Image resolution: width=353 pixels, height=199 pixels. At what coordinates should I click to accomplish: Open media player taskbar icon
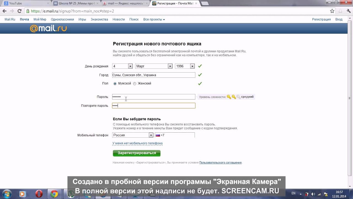tap(23, 194)
